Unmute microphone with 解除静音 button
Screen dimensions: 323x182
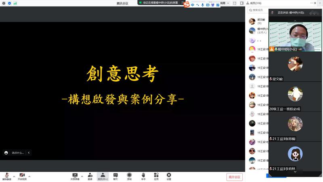[x=6, y=176]
